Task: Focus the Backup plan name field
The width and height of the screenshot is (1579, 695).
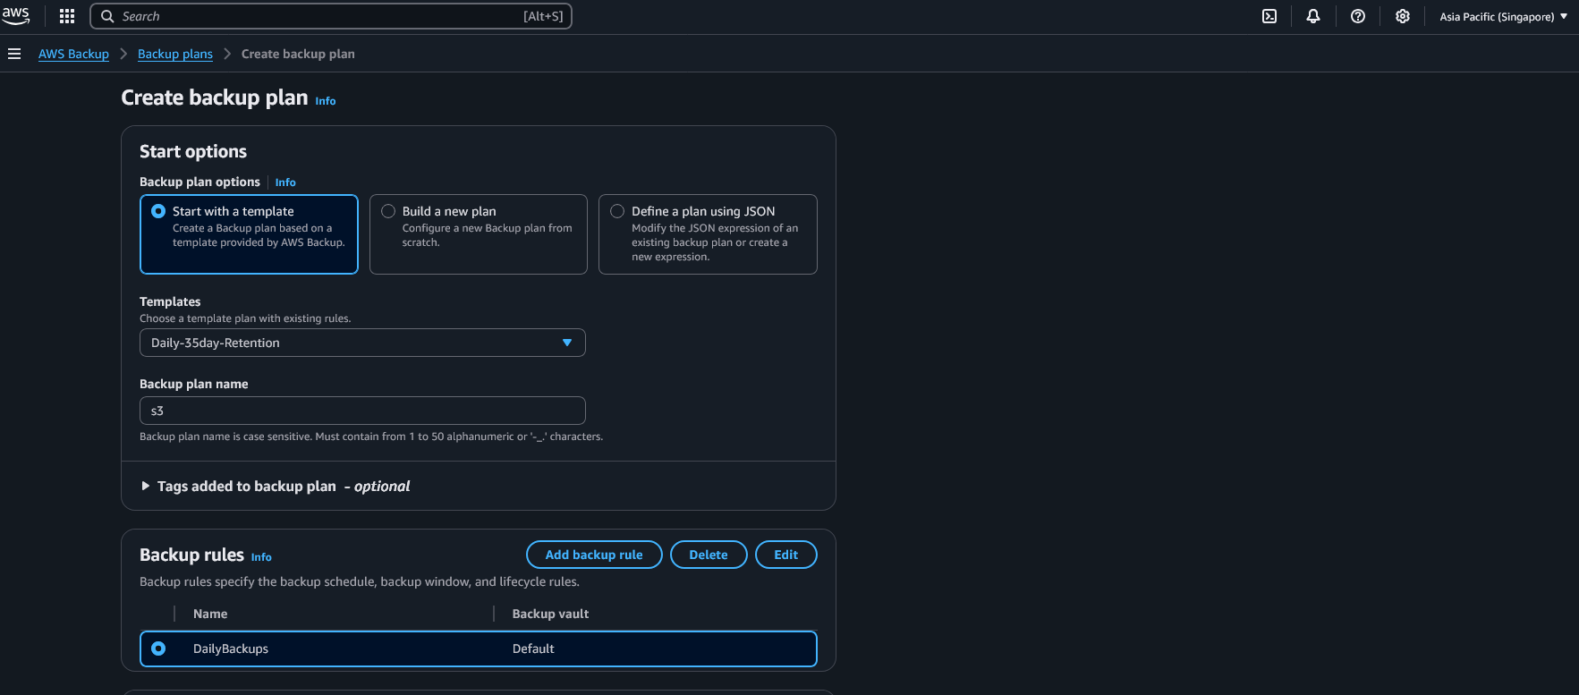Action: (362, 411)
